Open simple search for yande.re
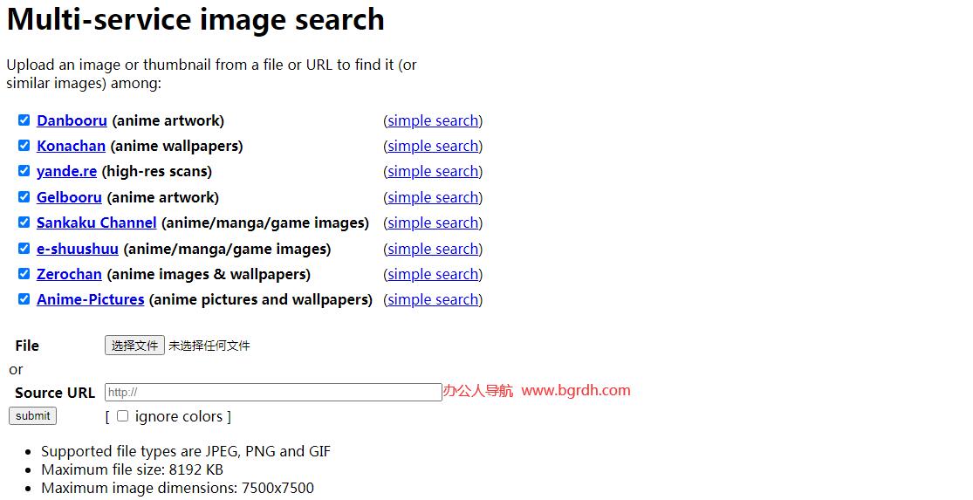973x500 pixels. point(433,171)
